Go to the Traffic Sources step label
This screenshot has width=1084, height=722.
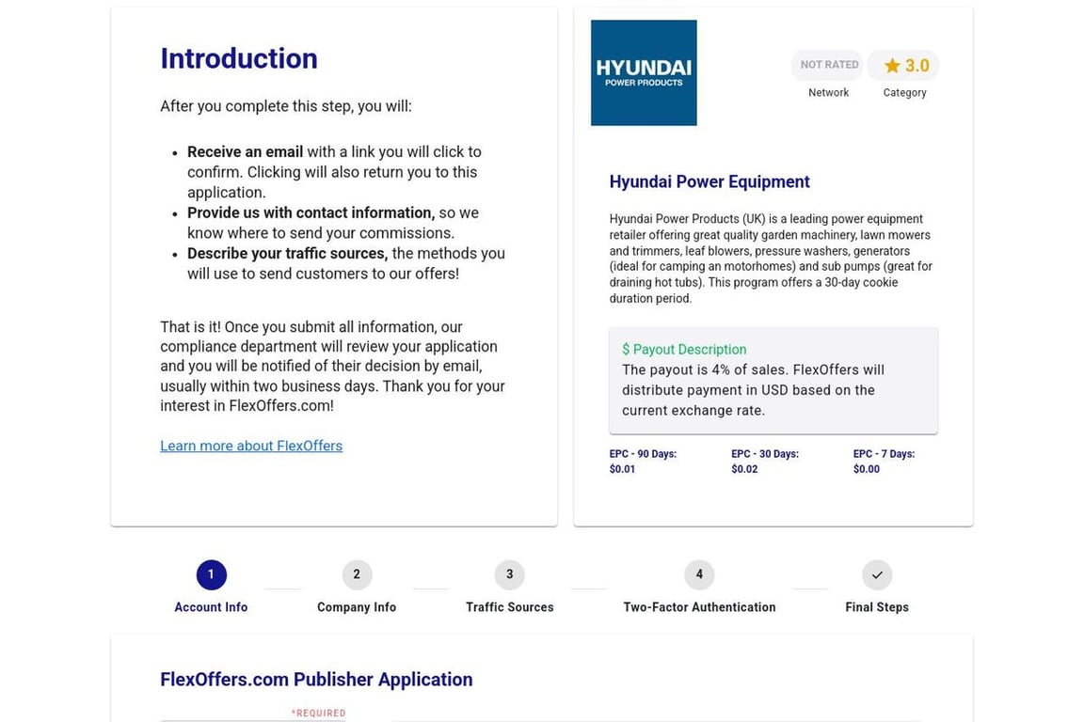coord(509,607)
